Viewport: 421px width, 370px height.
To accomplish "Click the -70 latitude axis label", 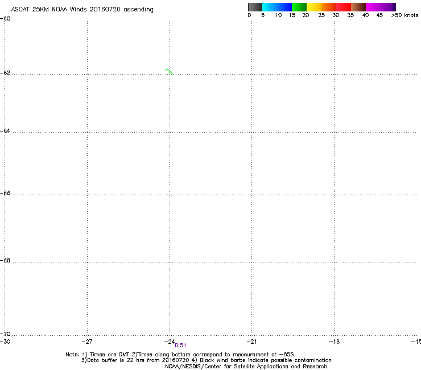I will (x=5, y=334).
